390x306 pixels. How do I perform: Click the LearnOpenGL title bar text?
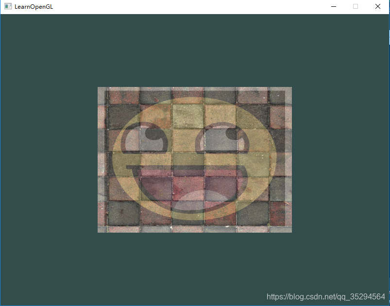coord(33,7)
